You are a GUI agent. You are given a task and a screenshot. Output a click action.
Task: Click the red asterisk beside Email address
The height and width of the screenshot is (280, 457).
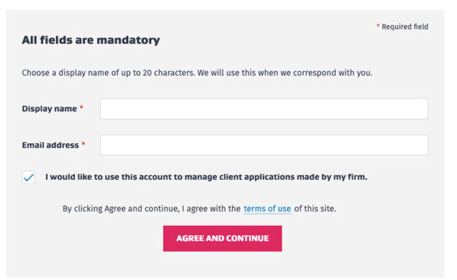click(x=84, y=145)
